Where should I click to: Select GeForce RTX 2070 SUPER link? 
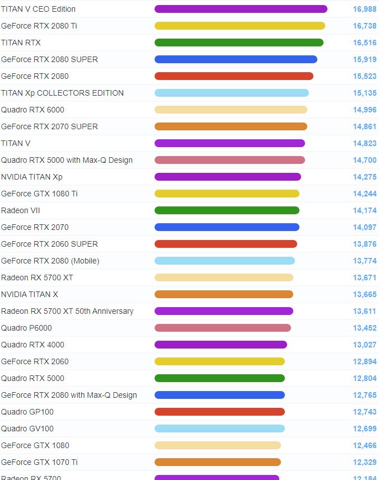point(49,126)
